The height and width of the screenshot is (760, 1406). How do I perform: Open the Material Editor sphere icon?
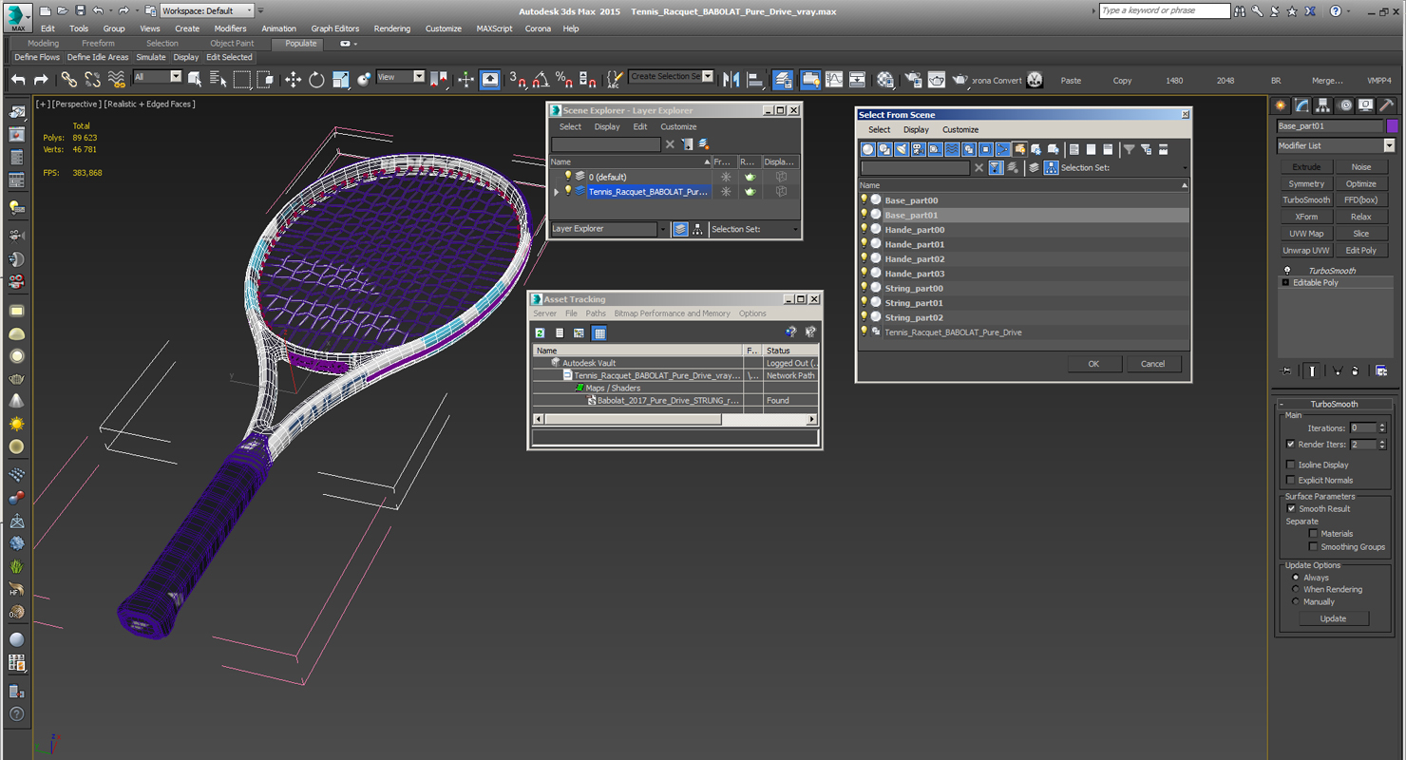[x=885, y=80]
